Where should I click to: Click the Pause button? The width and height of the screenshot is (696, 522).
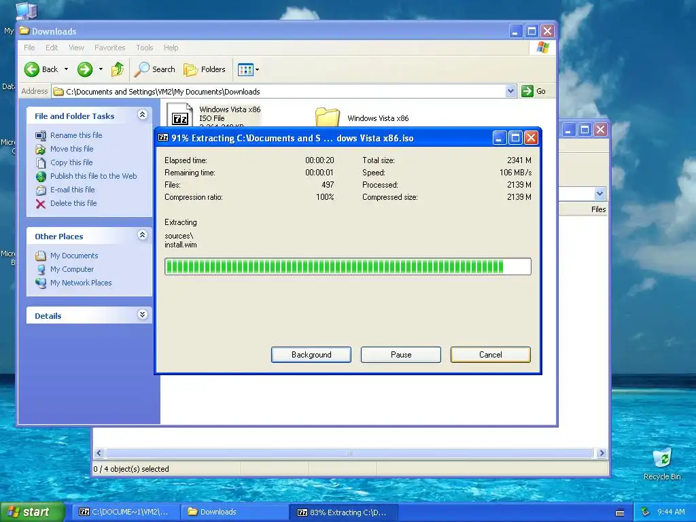(x=401, y=355)
